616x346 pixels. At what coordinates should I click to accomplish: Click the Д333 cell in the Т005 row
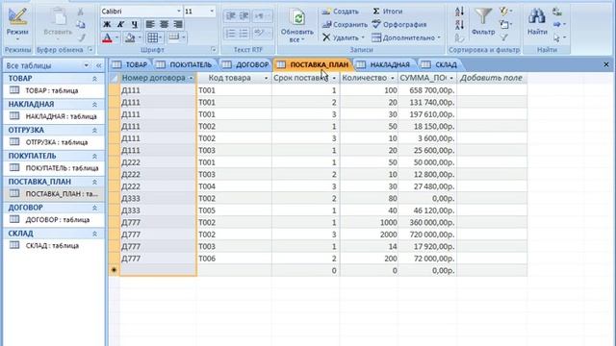click(158, 210)
